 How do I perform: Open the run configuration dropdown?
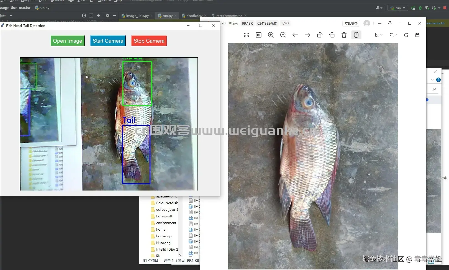pyautogui.click(x=398, y=8)
